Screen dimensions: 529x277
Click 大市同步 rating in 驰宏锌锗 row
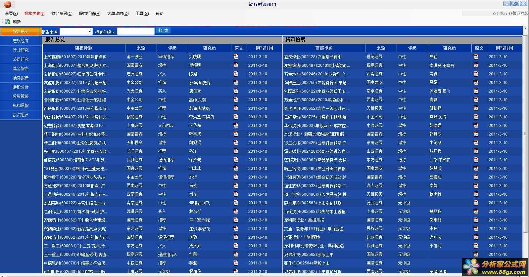[x=166, y=125]
